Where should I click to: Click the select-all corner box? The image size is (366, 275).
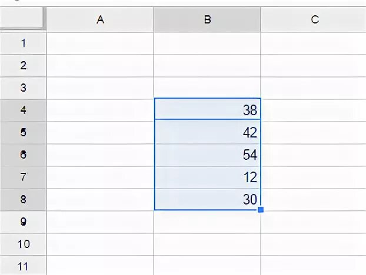click(x=21, y=18)
